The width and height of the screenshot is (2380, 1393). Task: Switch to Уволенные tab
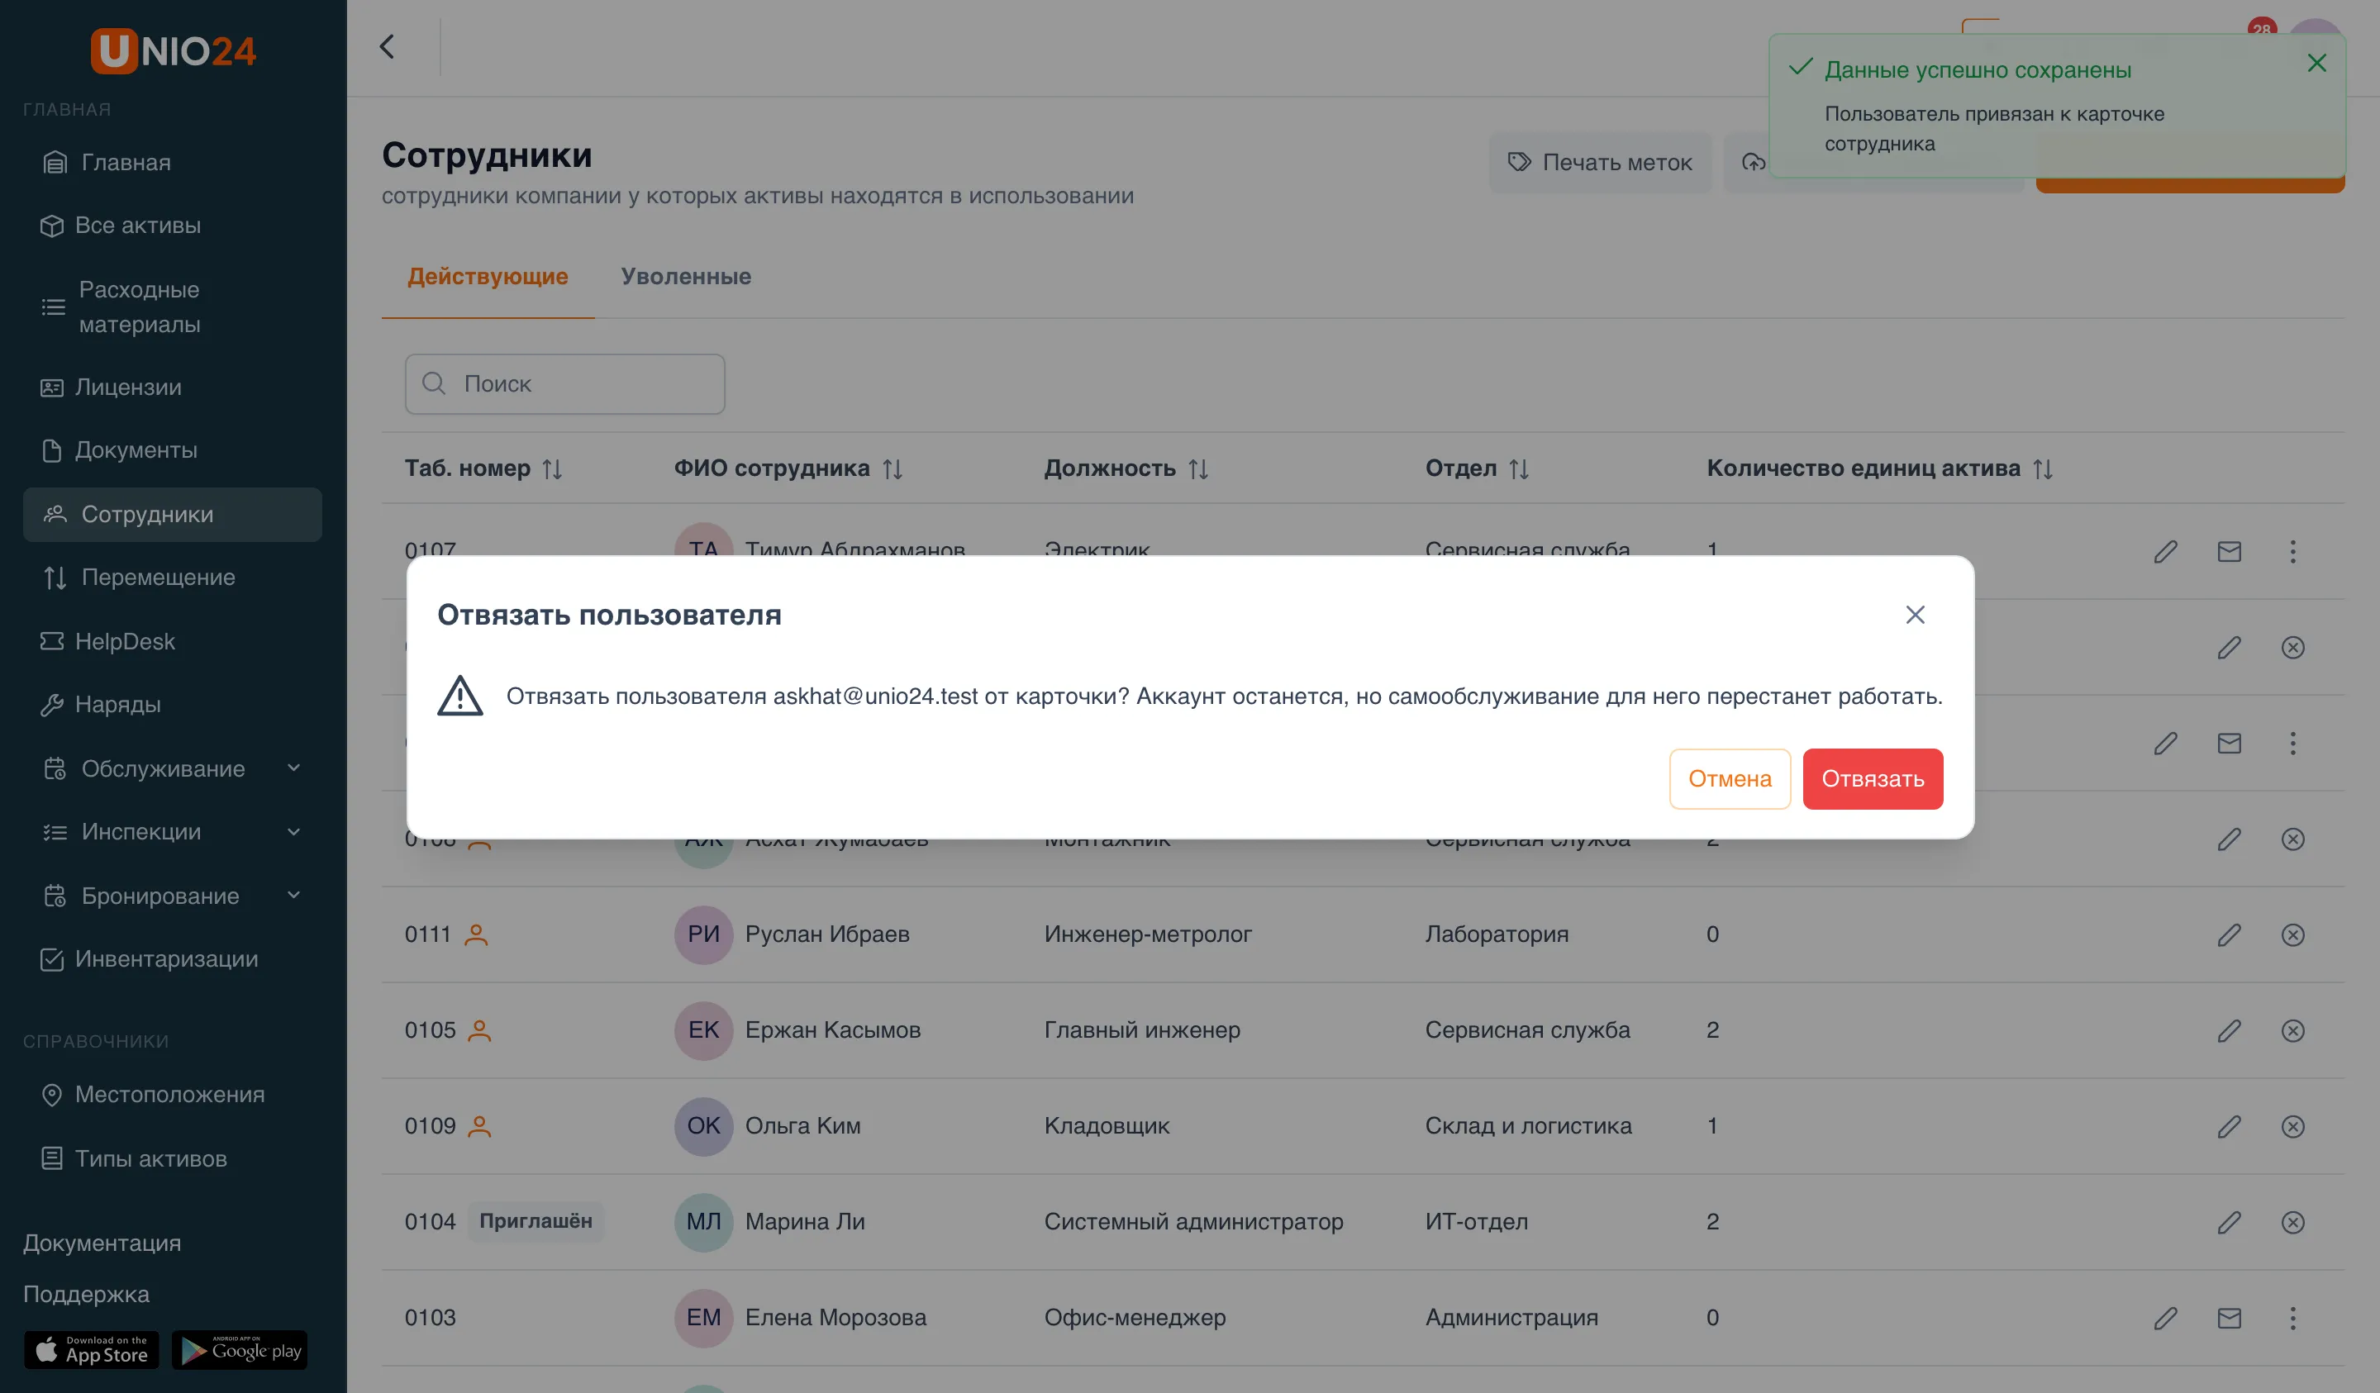[686, 277]
